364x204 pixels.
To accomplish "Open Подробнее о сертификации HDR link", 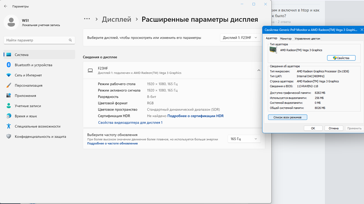I will (195, 116).
